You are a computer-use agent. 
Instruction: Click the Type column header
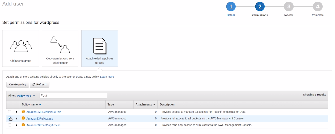pyautogui.click(x=110, y=105)
